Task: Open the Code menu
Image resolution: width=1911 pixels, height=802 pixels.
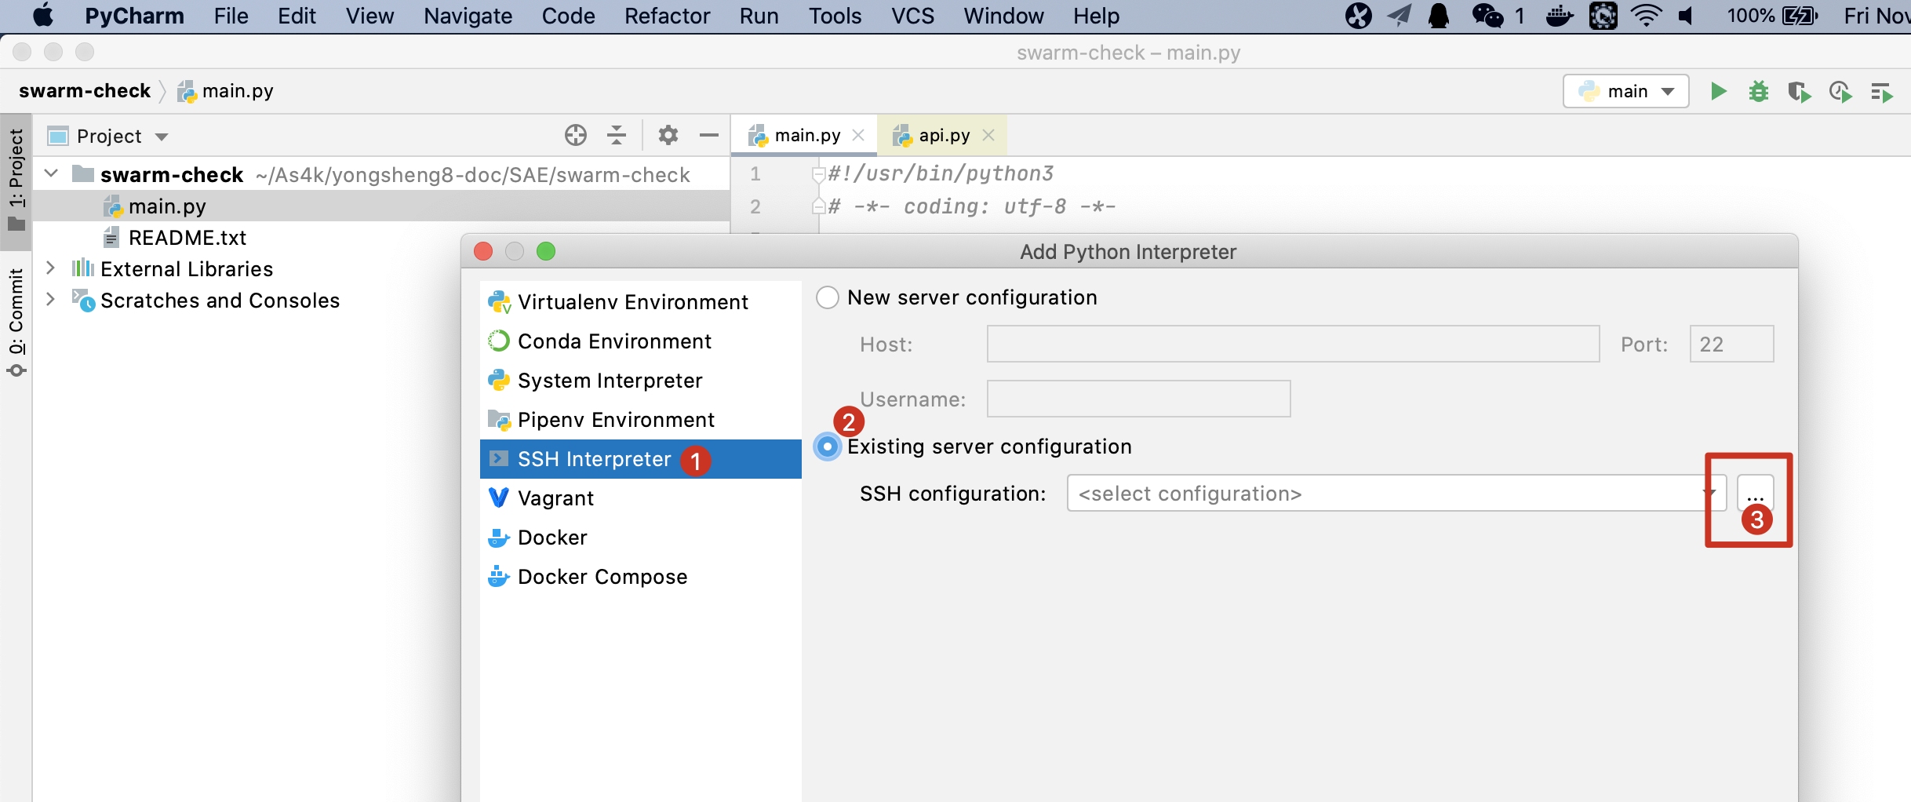Action: coord(568,16)
